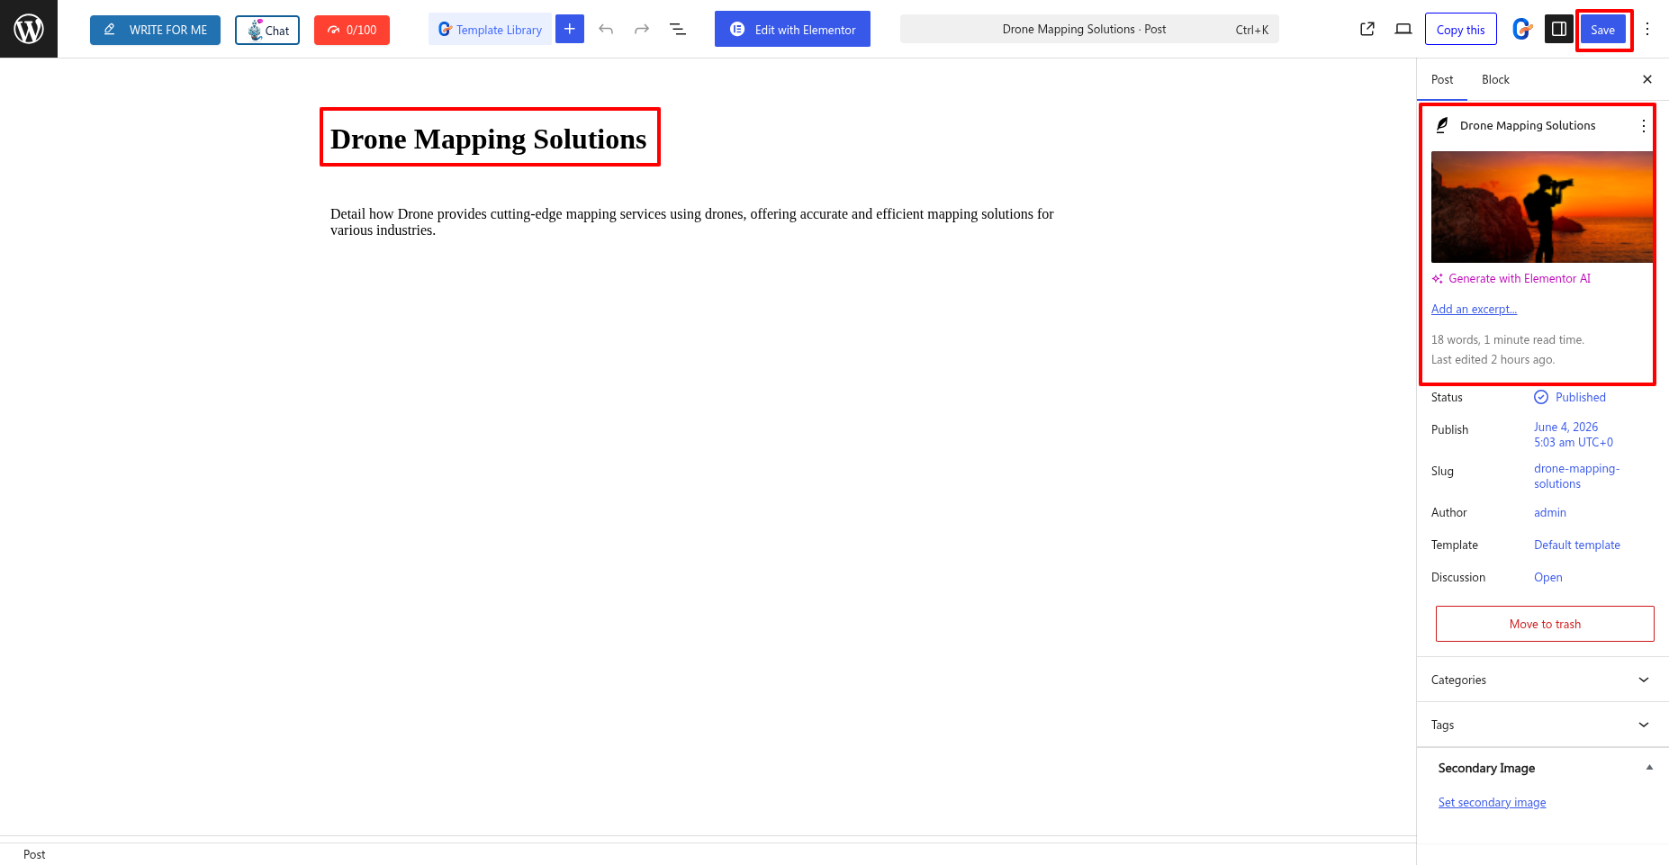Select the Post tab in sidebar
Screen dimensions: 1669x865
point(1442,79)
